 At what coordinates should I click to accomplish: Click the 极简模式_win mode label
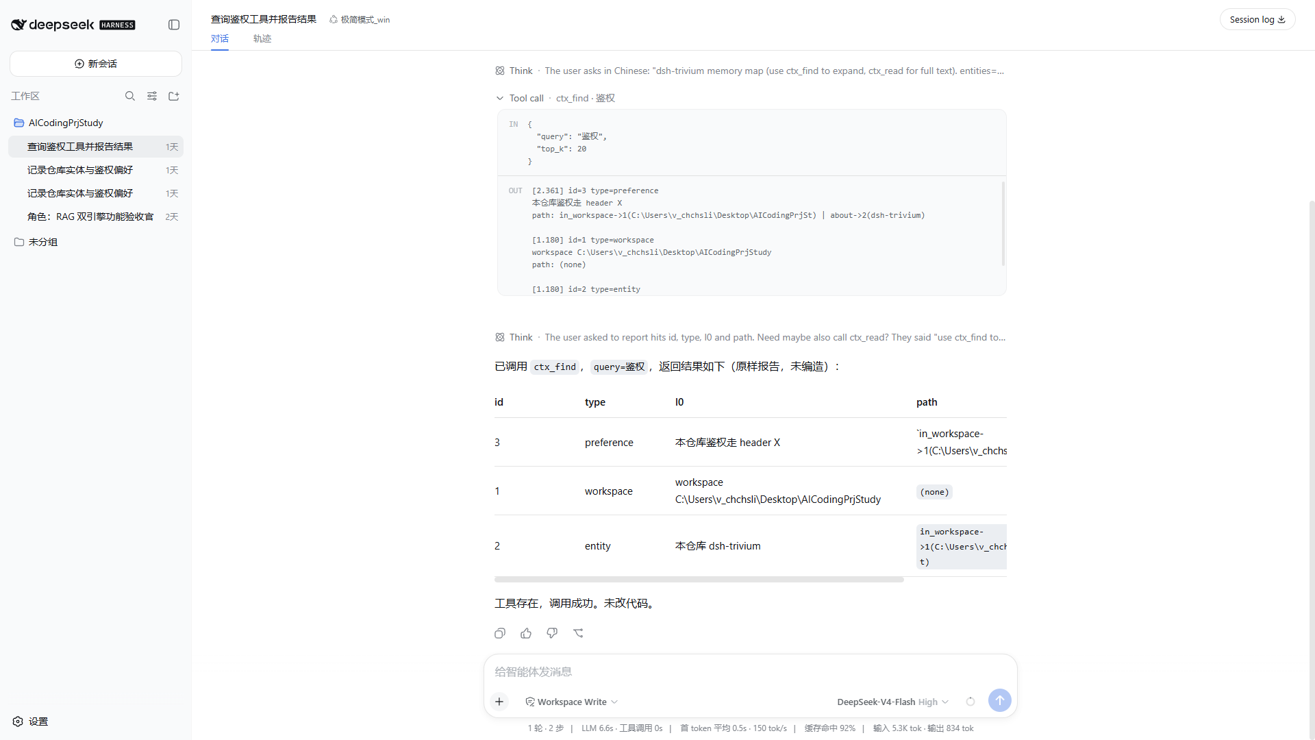(360, 20)
